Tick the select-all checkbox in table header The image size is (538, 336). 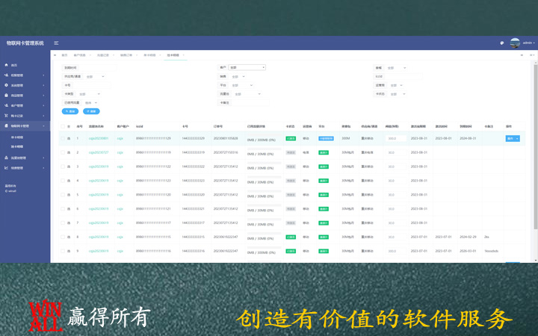pyautogui.click(x=63, y=126)
